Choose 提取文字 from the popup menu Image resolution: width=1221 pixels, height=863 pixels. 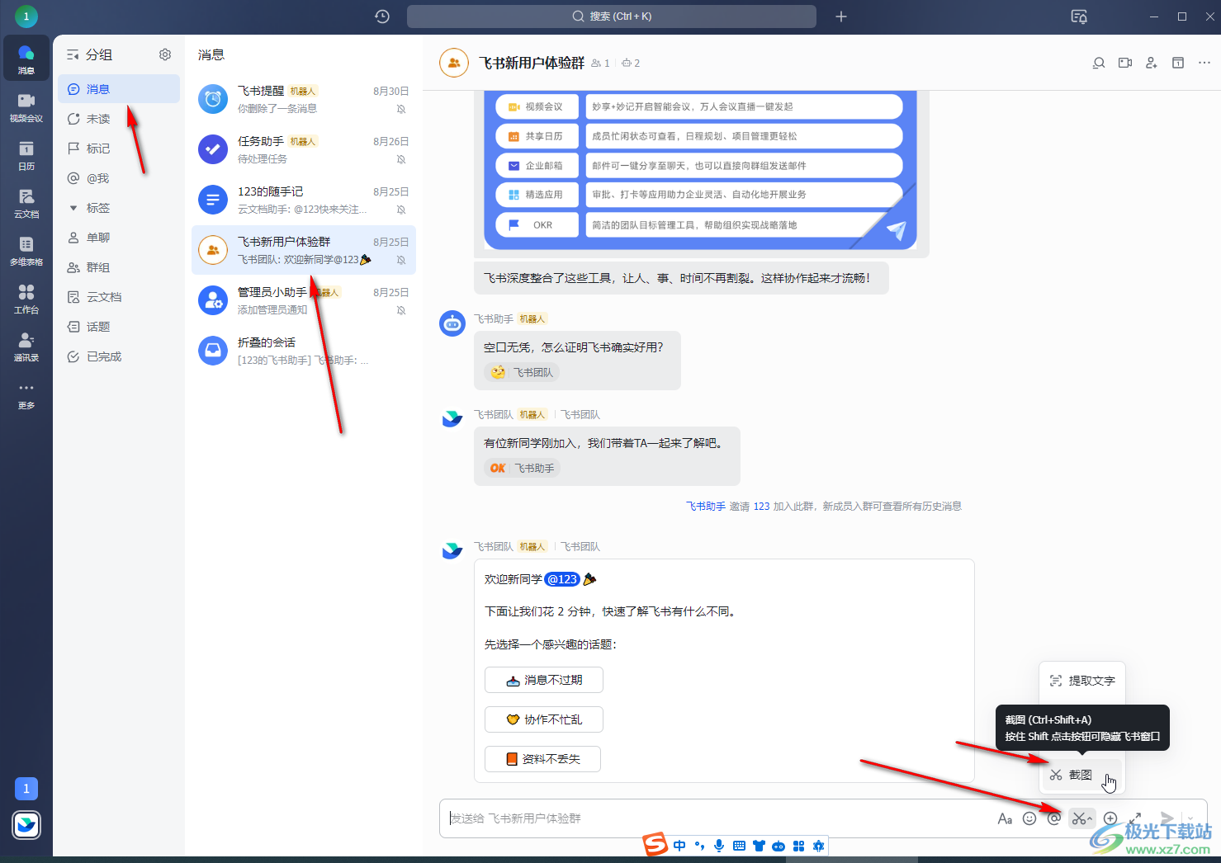coord(1082,681)
